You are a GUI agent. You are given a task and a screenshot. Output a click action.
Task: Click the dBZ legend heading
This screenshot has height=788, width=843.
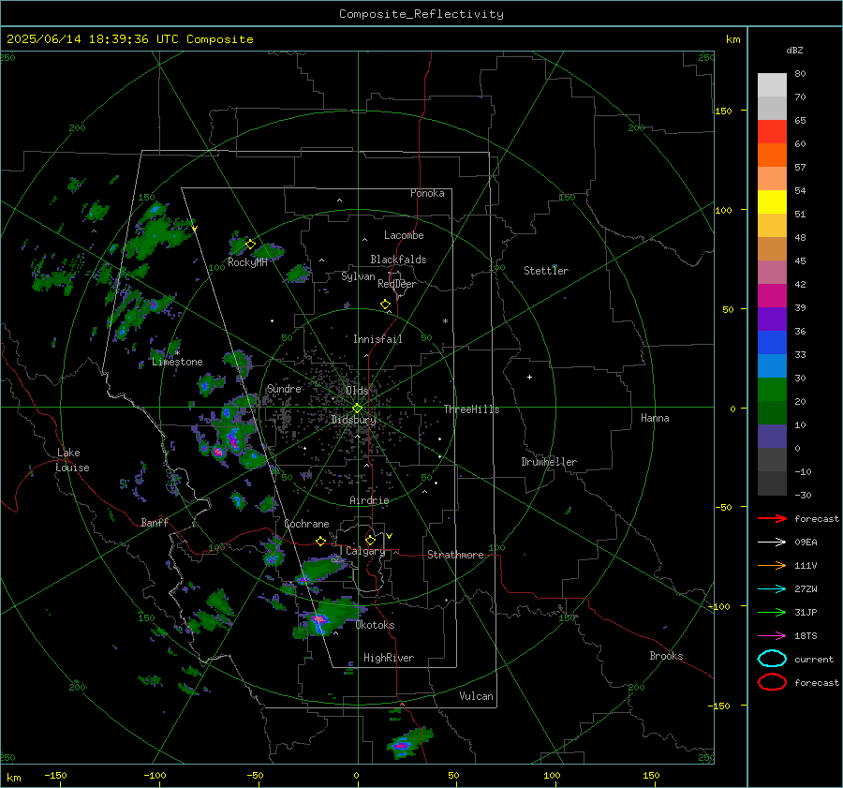click(x=794, y=50)
